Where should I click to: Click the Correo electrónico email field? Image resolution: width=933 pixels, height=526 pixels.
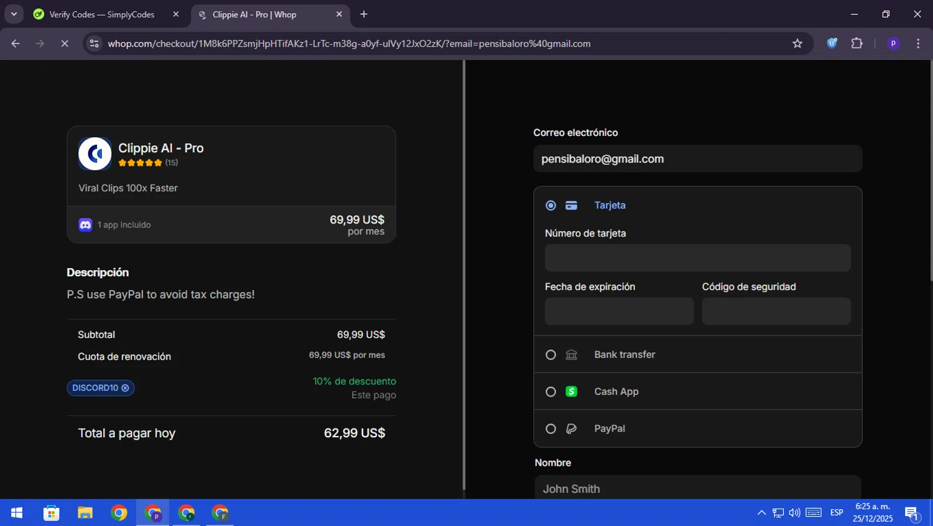tap(697, 159)
